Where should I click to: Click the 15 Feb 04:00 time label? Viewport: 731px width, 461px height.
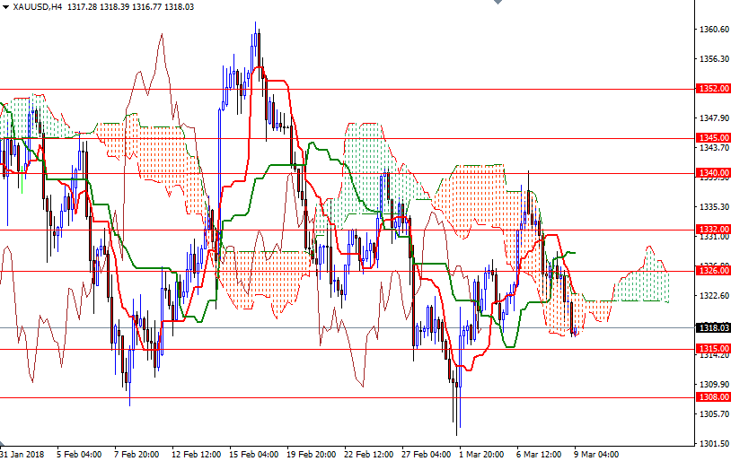coord(253,454)
